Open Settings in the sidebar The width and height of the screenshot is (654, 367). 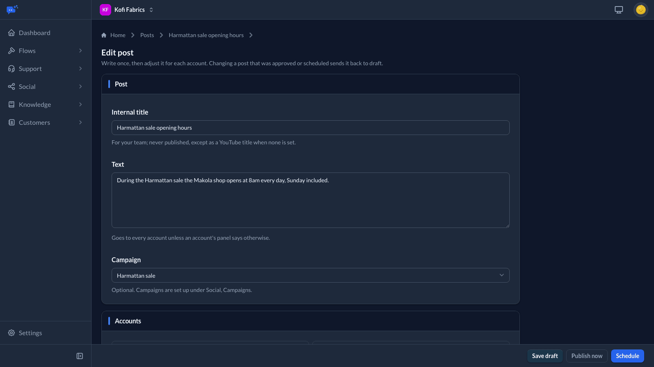[x=46, y=333]
